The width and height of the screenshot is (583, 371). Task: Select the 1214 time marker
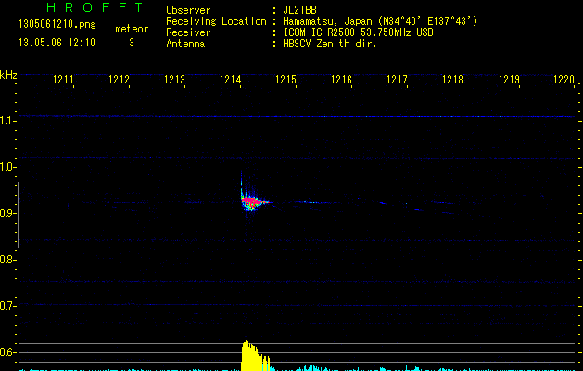coord(231,81)
